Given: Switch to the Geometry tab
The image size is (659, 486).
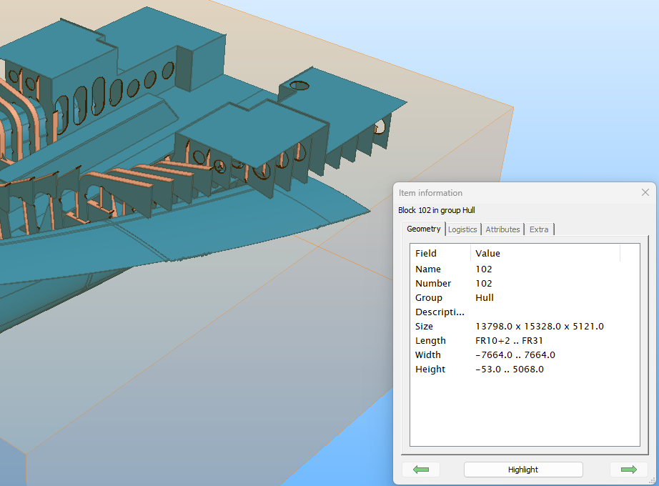Looking at the screenshot, I should pos(423,229).
